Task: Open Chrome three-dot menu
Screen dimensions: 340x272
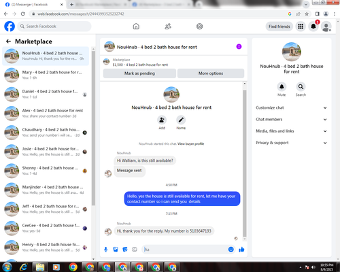Action: pyautogui.click(x=335, y=14)
